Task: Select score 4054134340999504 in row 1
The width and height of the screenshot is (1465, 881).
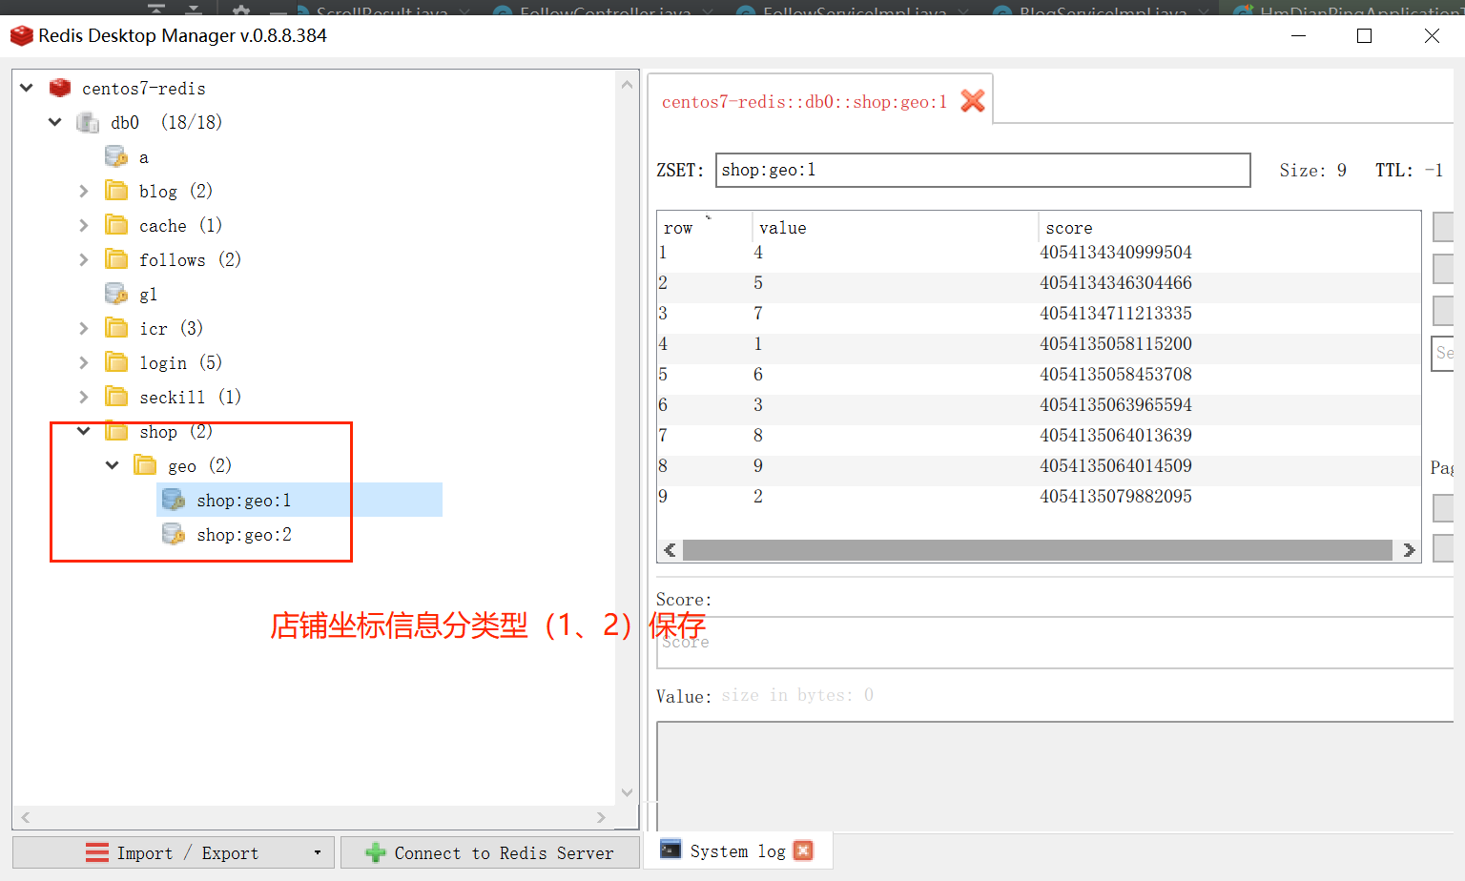Action: click(x=1116, y=253)
